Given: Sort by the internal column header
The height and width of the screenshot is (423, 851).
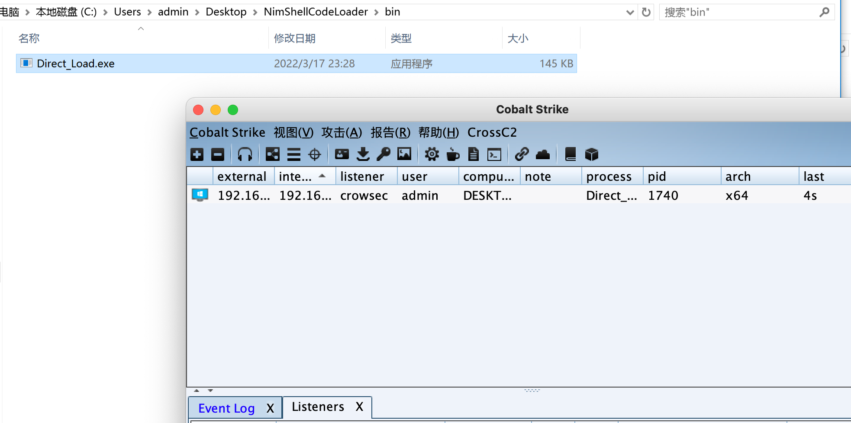Looking at the screenshot, I should tap(305, 176).
